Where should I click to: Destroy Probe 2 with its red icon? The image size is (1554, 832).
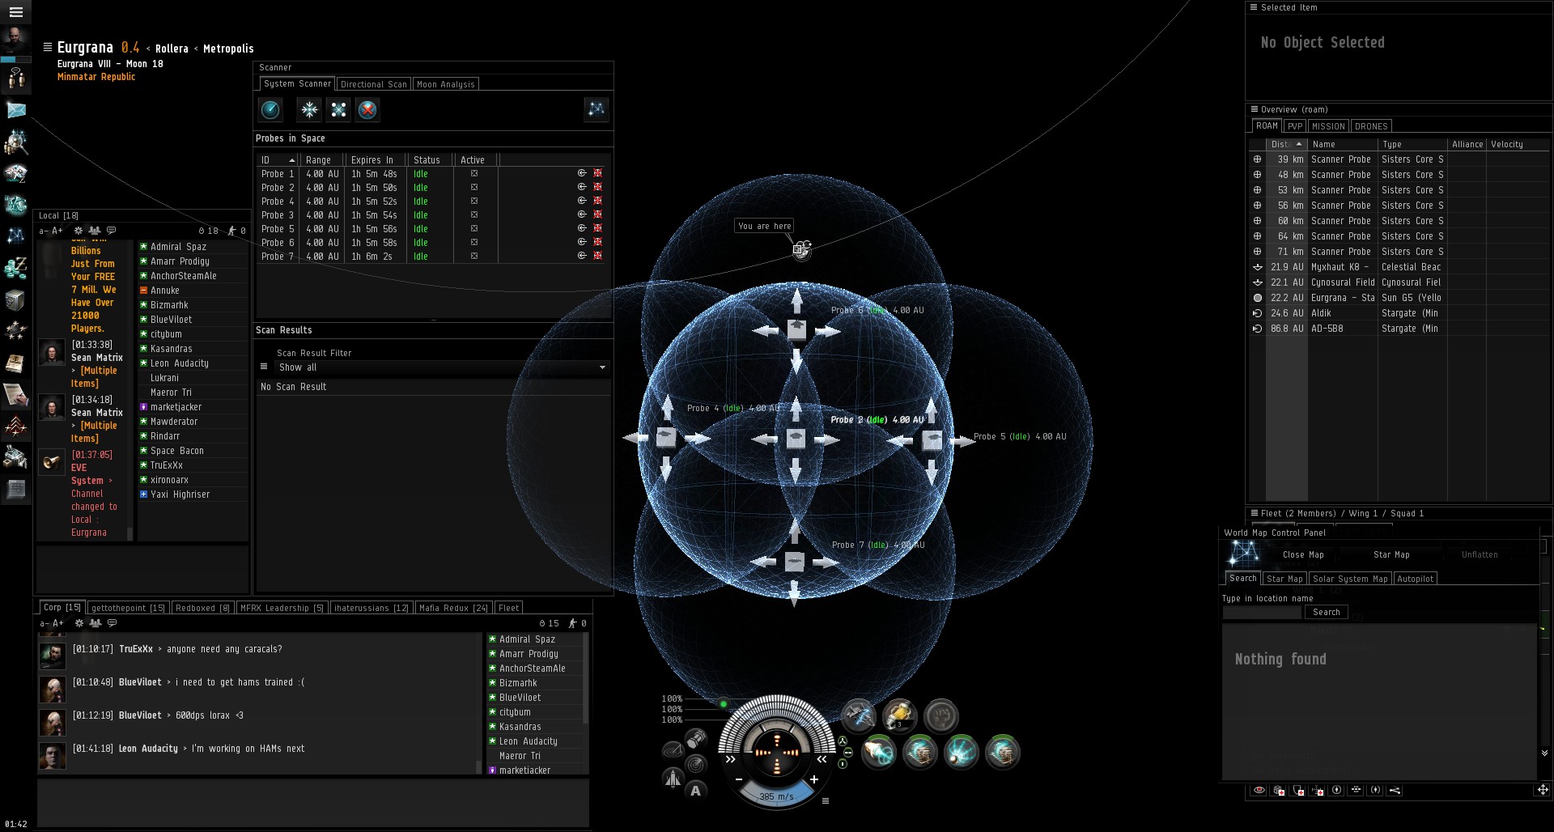pos(598,187)
